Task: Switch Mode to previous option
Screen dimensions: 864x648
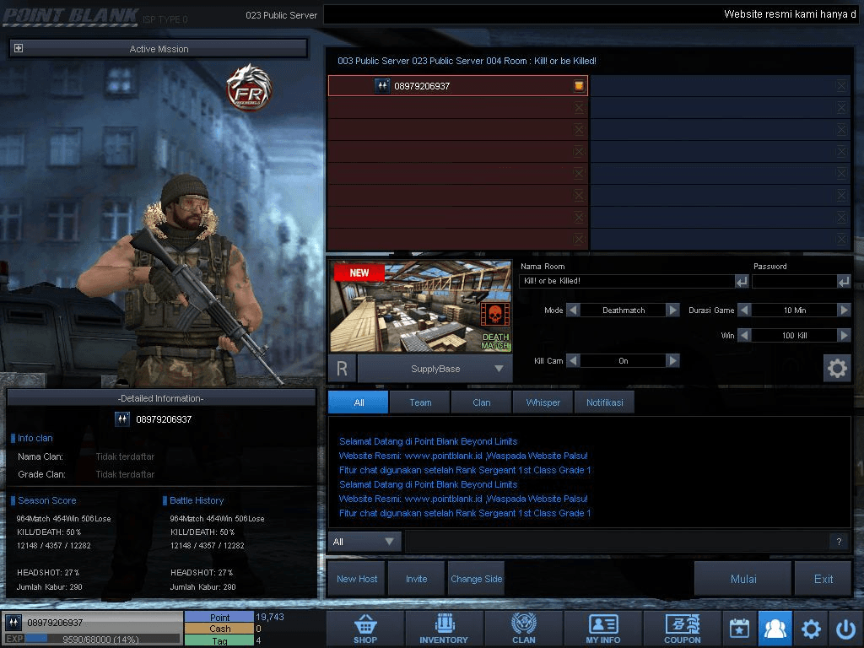Action: click(x=573, y=310)
